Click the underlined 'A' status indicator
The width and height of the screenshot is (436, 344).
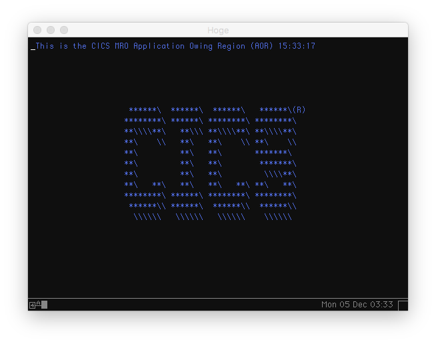(39, 304)
